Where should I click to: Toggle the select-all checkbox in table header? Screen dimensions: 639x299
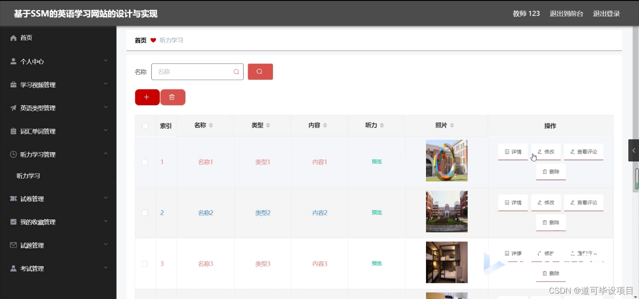pyautogui.click(x=145, y=126)
